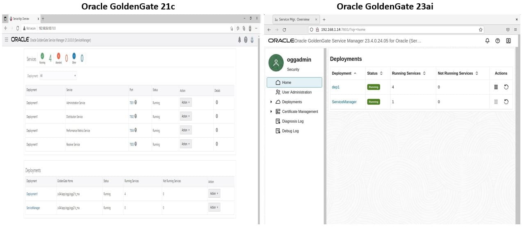Image resolution: width=522 pixels, height=228 pixels.
Task: Click info icon beside port 7004
Action: tap(136, 130)
